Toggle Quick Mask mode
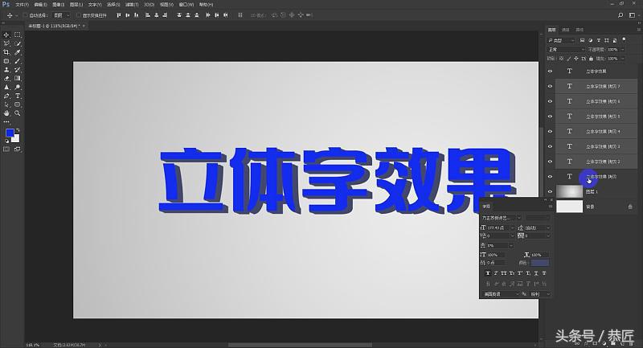The width and height of the screenshot is (643, 348). (x=6, y=149)
